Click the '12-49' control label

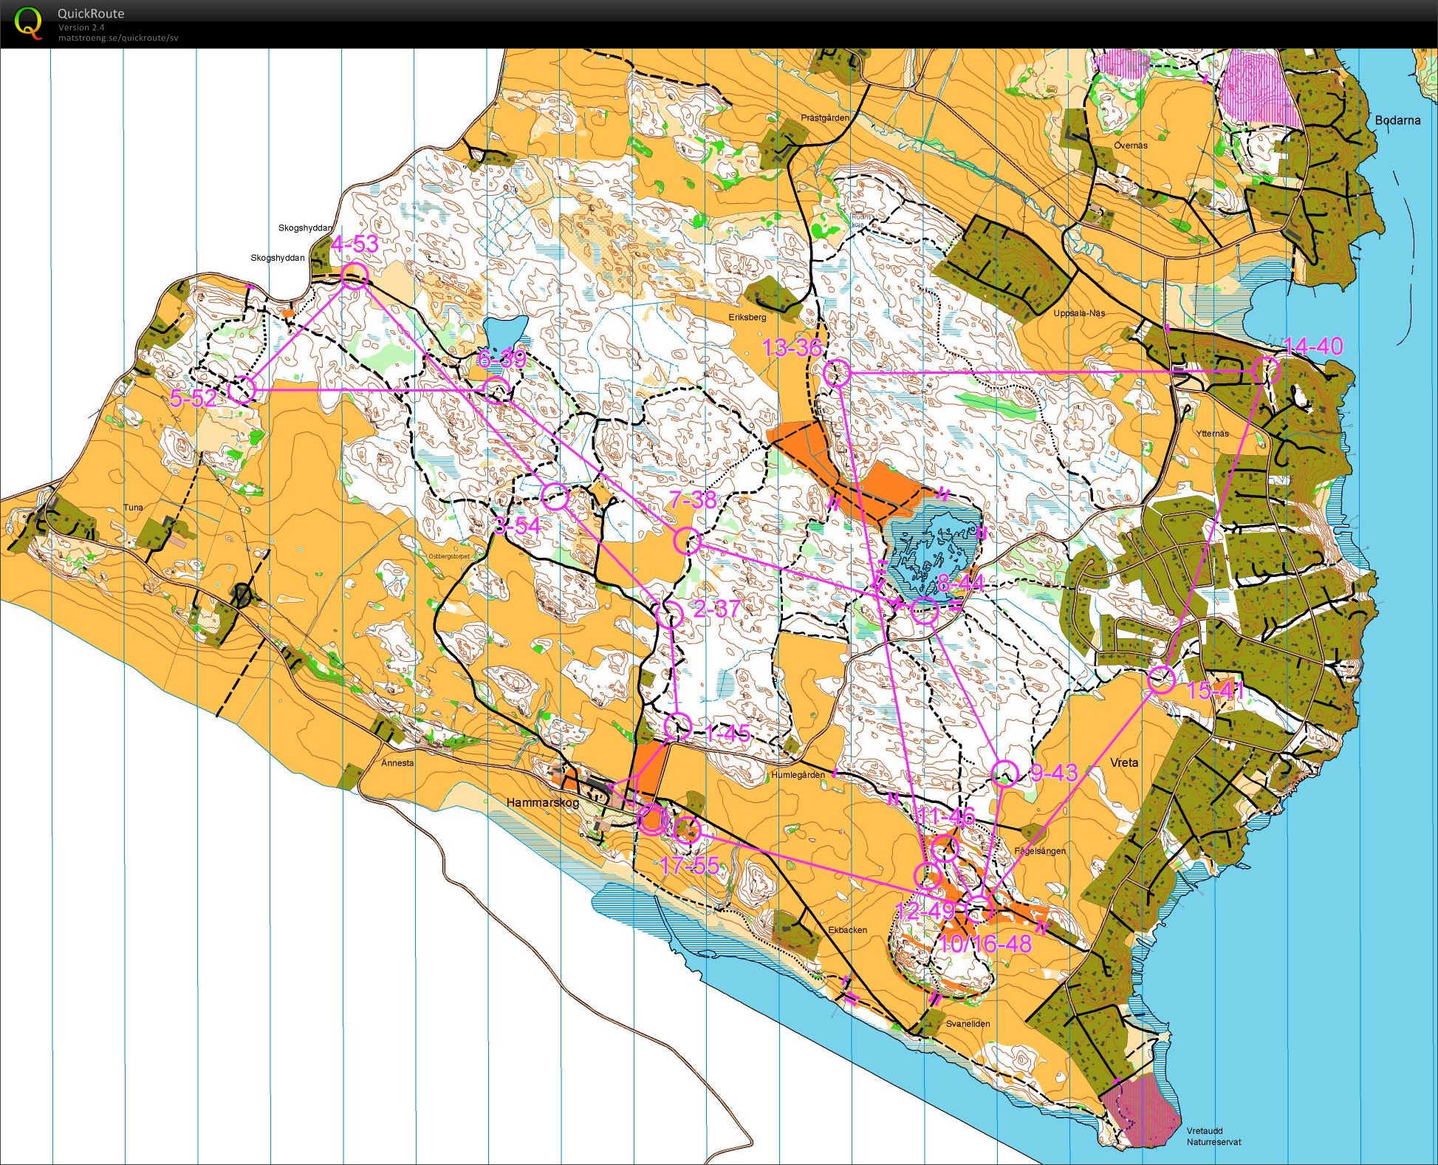925,911
